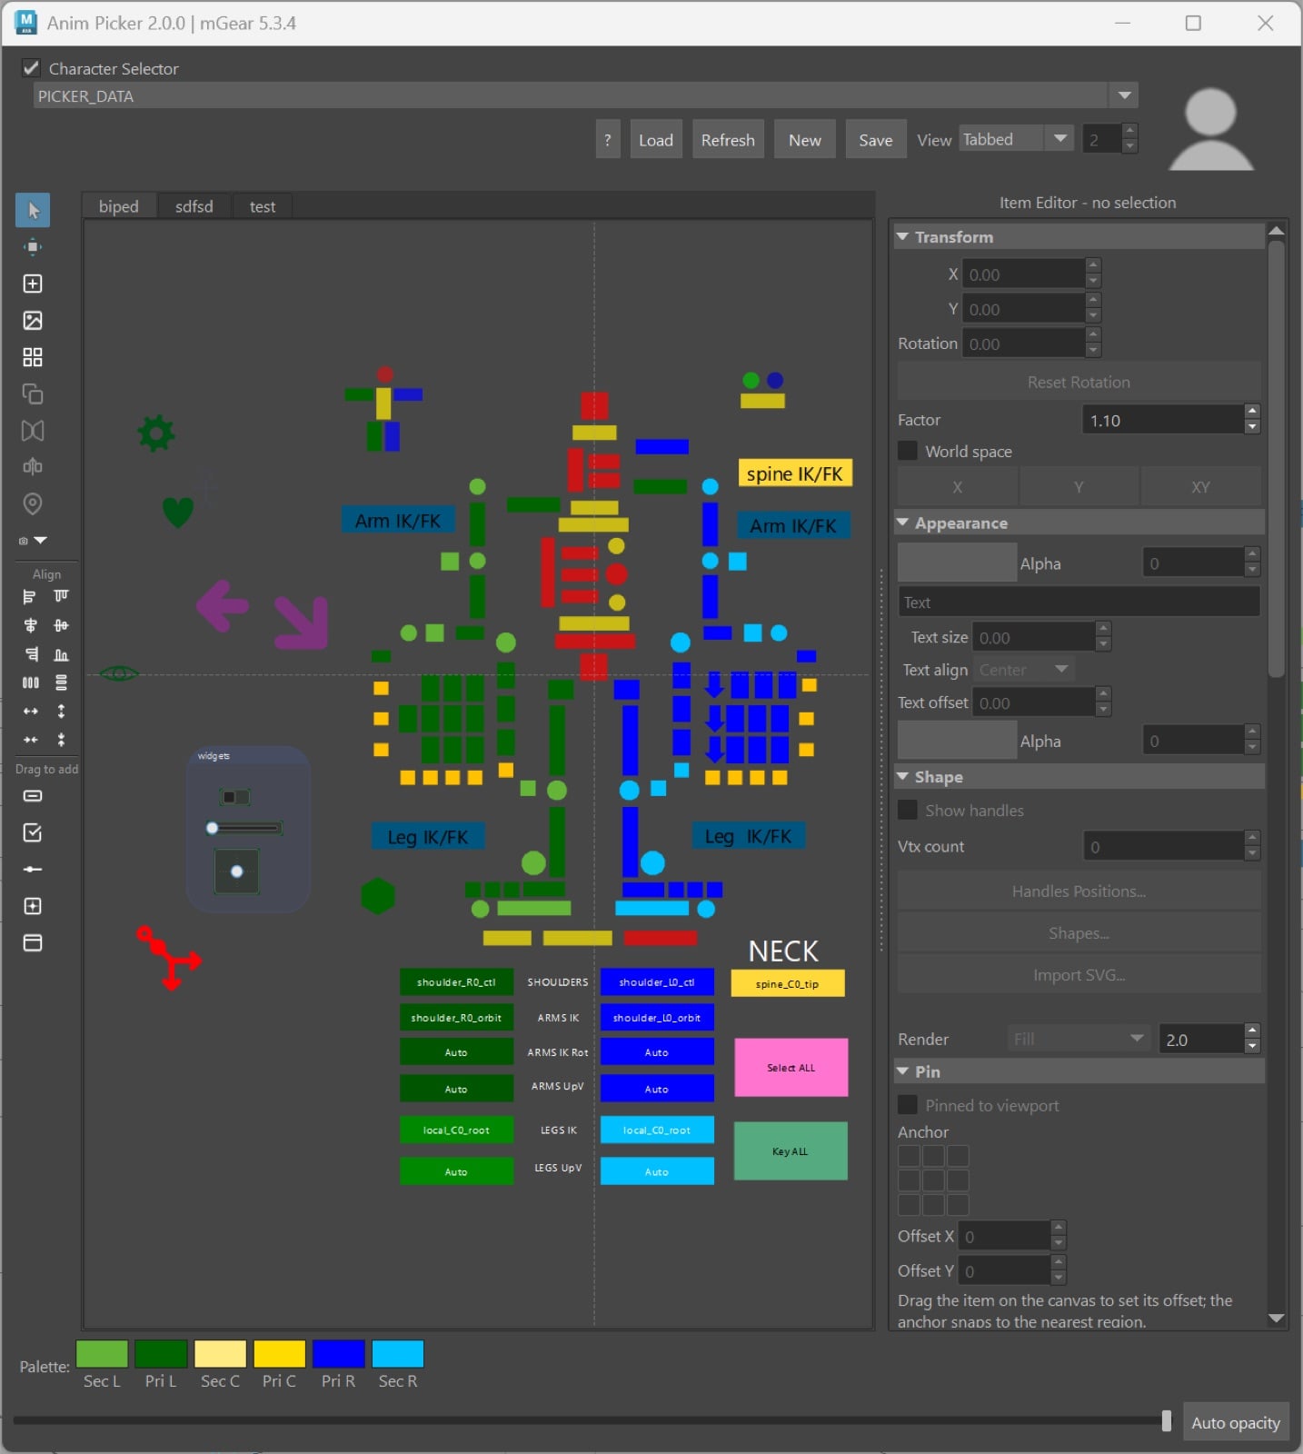Screen dimensions: 1303x1454
Task: Click the Load button
Action: pos(656,140)
